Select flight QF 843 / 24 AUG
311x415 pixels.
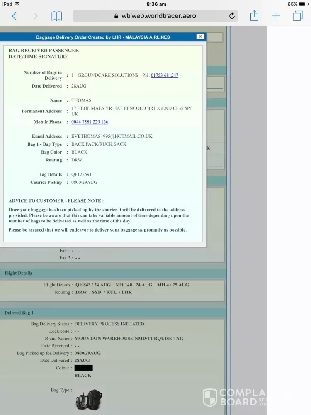coord(93,285)
